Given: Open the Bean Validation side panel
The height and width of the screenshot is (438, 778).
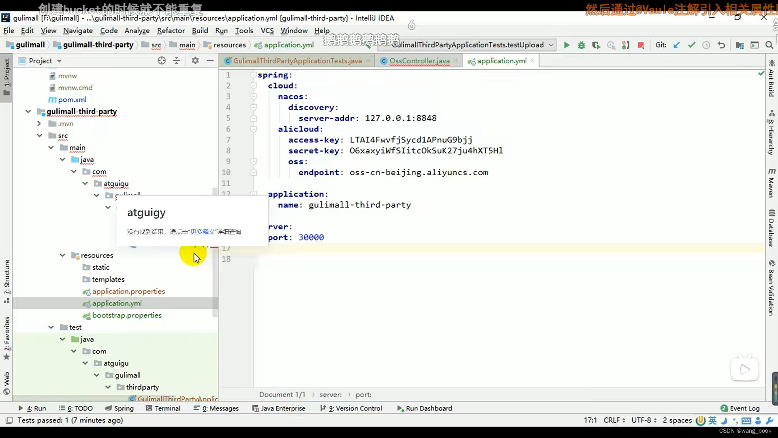Looking at the screenshot, I should [771, 288].
